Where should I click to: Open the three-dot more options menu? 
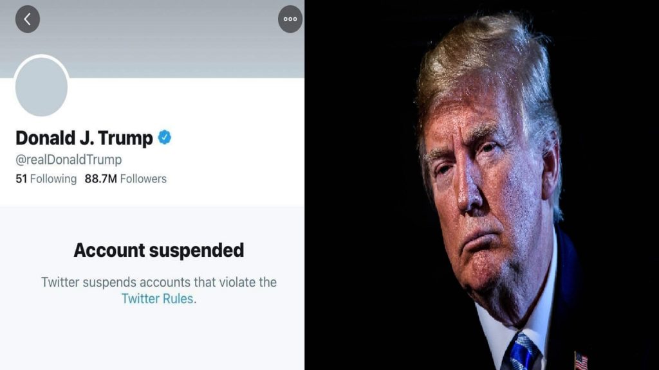tap(290, 19)
